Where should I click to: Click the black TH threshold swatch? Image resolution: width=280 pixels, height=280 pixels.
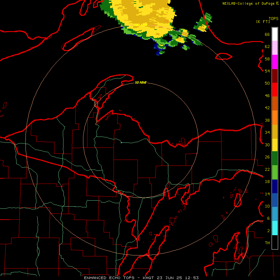pos(275,242)
